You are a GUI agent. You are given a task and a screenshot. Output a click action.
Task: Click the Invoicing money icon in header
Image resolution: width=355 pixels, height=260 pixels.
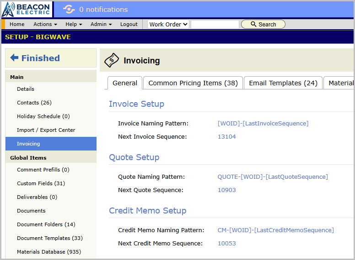pyautogui.click(x=111, y=60)
